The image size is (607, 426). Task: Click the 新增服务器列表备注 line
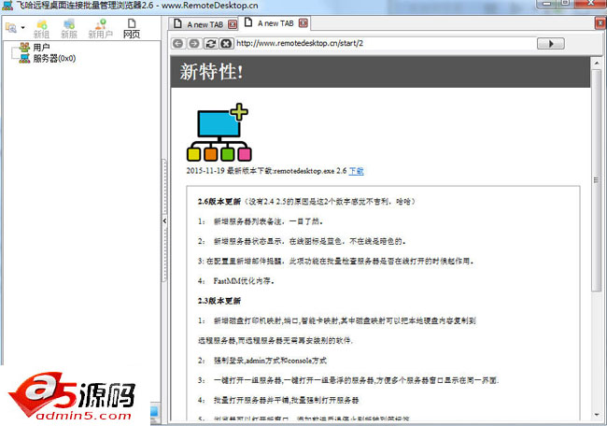click(x=261, y=221)
